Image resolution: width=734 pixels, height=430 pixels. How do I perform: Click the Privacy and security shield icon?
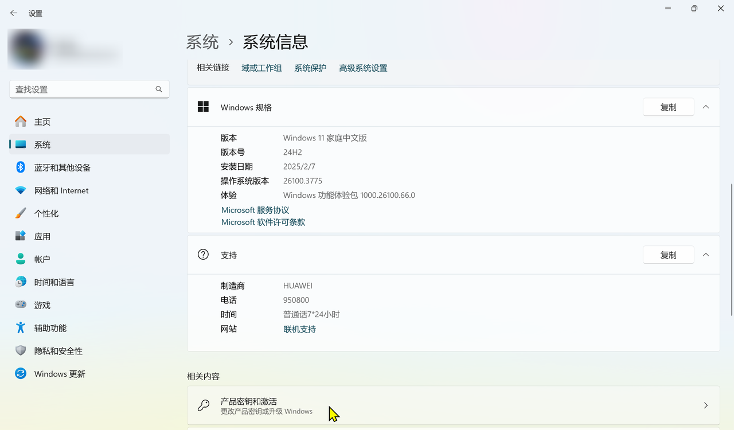pyautogui.click(x=21, y=351)
